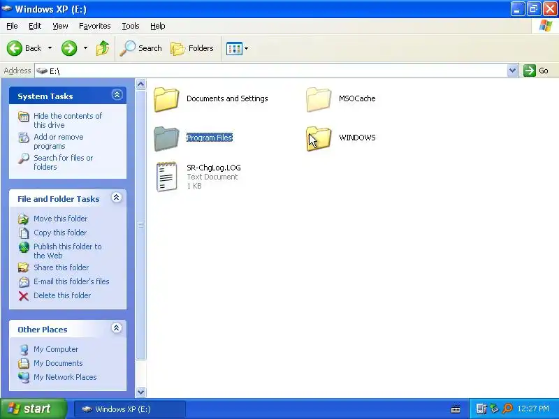Click the red X Delete icon

pos(24,296)
